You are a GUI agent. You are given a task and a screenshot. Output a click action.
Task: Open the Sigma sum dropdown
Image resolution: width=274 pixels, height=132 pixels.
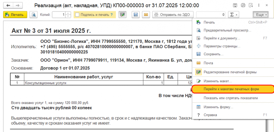tap(233, 15)
